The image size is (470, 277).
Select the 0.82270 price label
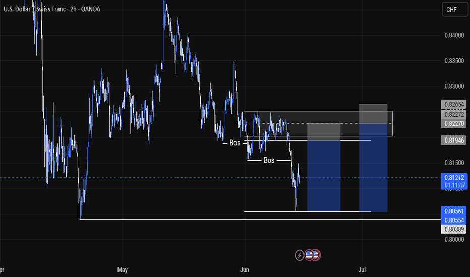454,123
